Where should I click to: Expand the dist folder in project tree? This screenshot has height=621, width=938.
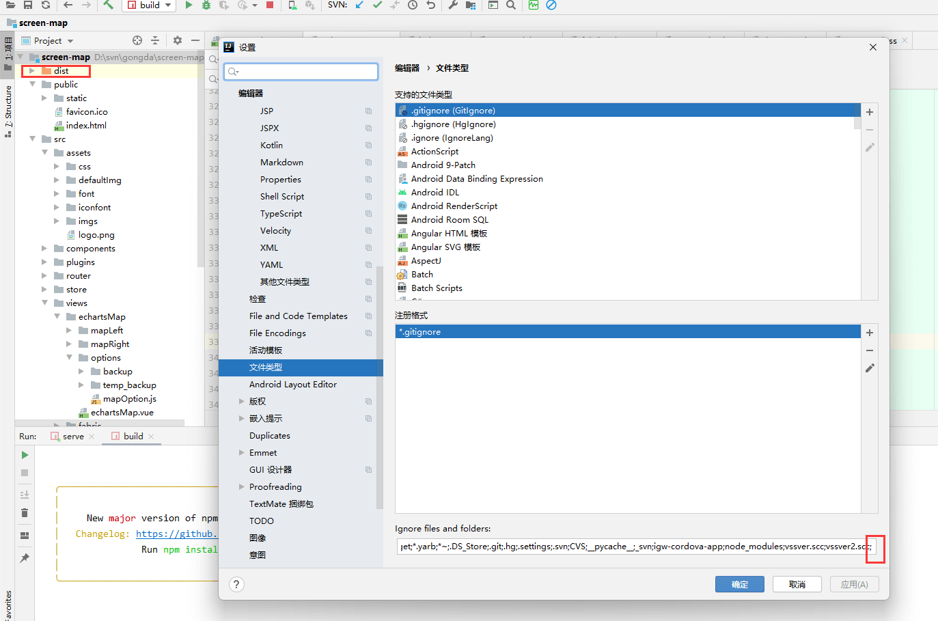click(32, 71)
